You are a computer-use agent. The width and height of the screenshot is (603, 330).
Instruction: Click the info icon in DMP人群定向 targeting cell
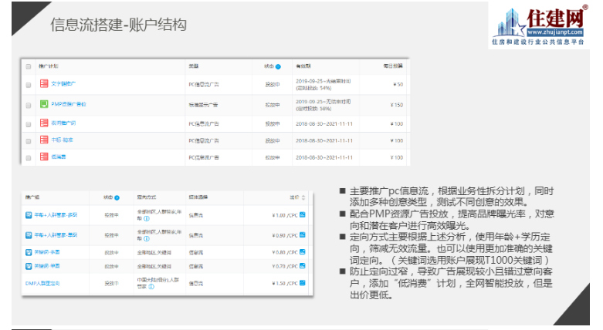(x=151, y=287)
